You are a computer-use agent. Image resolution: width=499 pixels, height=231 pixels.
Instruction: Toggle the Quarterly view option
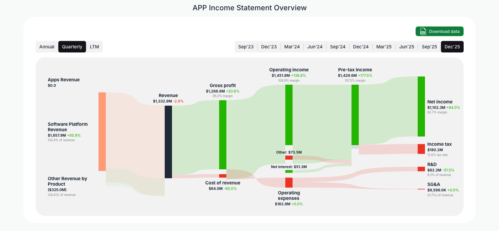pos(72,47)
